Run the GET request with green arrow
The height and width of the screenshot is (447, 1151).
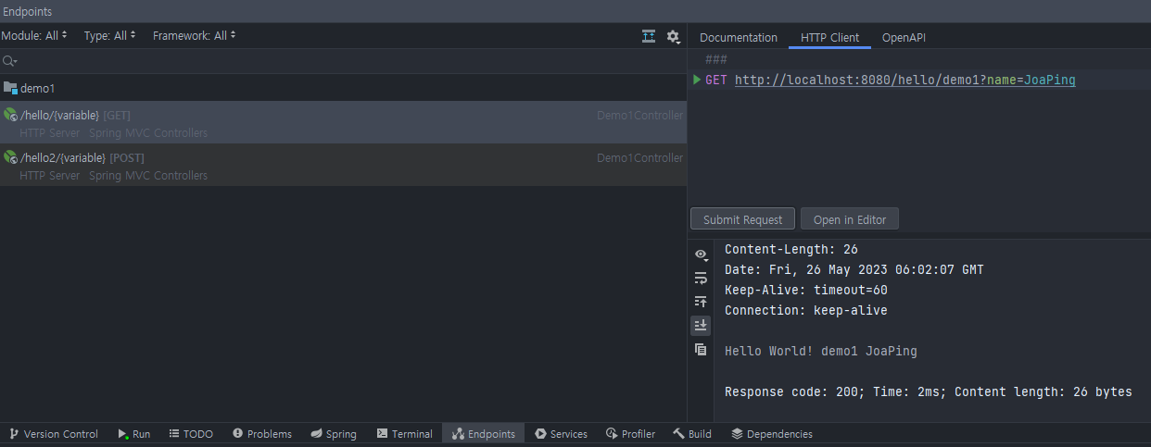(x=697, y=80)
